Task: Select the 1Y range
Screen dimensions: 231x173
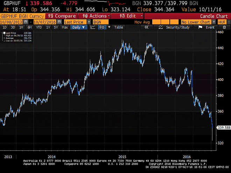Action: pos(48,27)
